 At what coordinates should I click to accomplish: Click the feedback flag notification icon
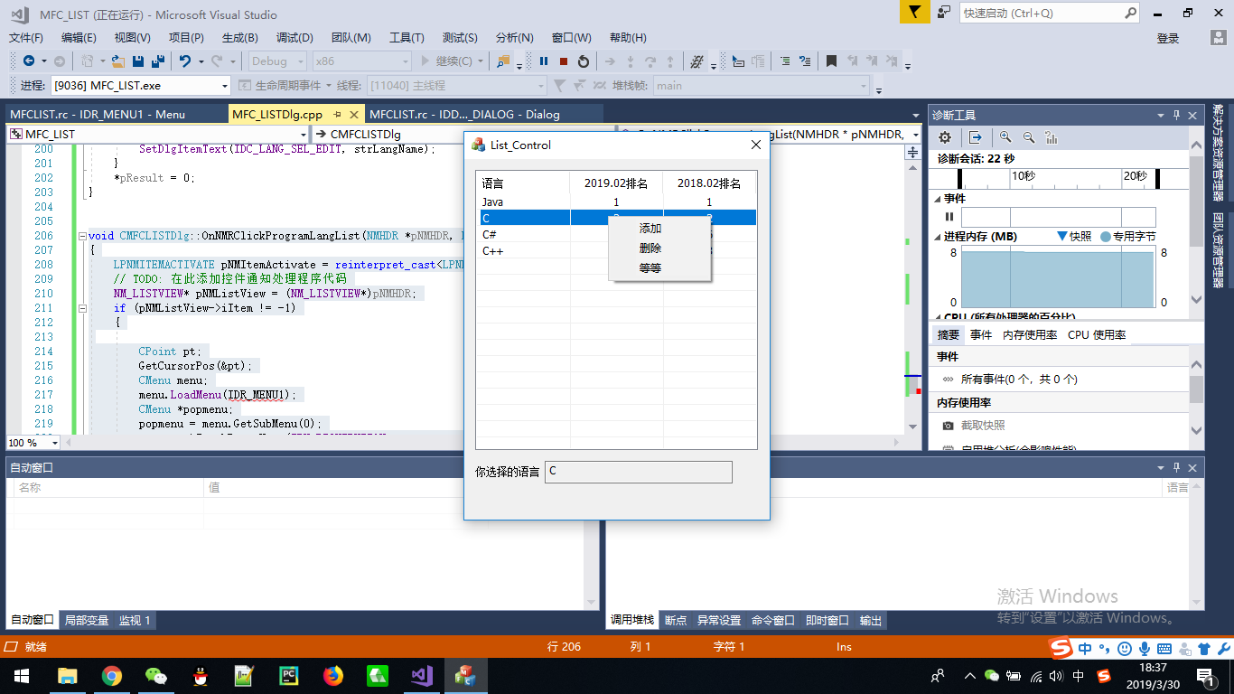[x=914, y=13]
